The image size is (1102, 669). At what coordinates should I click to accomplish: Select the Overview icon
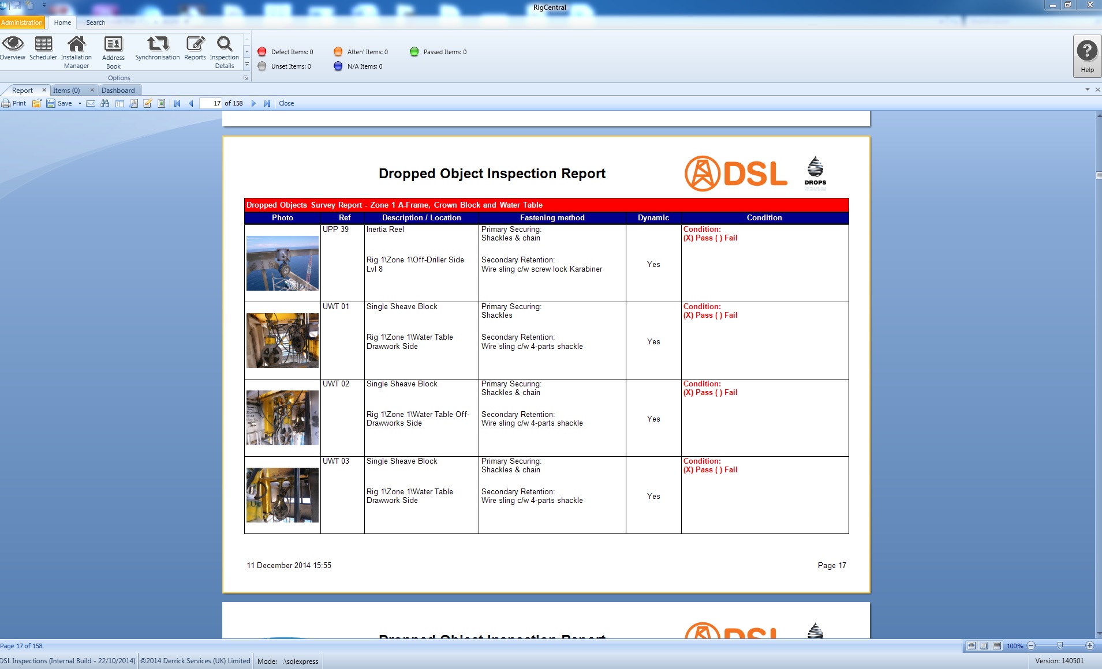point(13,49)
